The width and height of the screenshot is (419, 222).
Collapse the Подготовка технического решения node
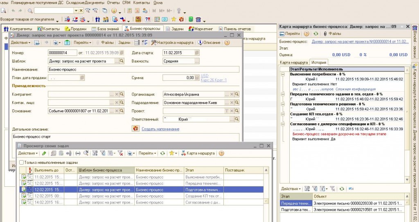point(283,104)
